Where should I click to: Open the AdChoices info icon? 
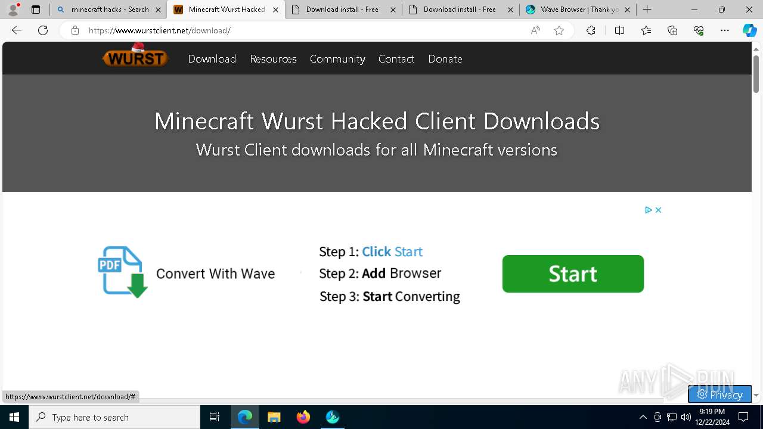[649, 210]
